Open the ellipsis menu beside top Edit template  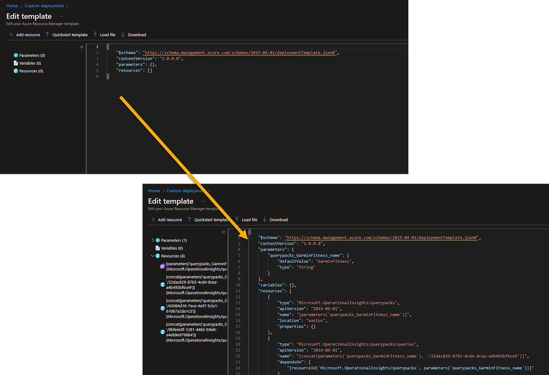[x=61, y=16]
